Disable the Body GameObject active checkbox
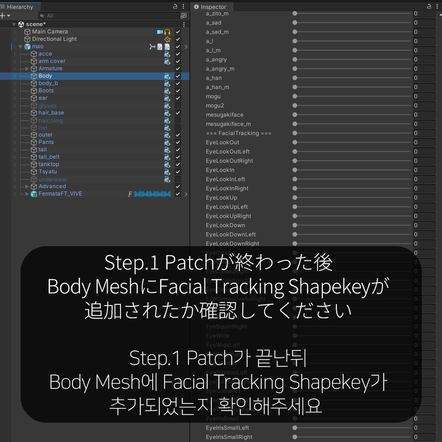442x442 pixels. click(178, 76)
